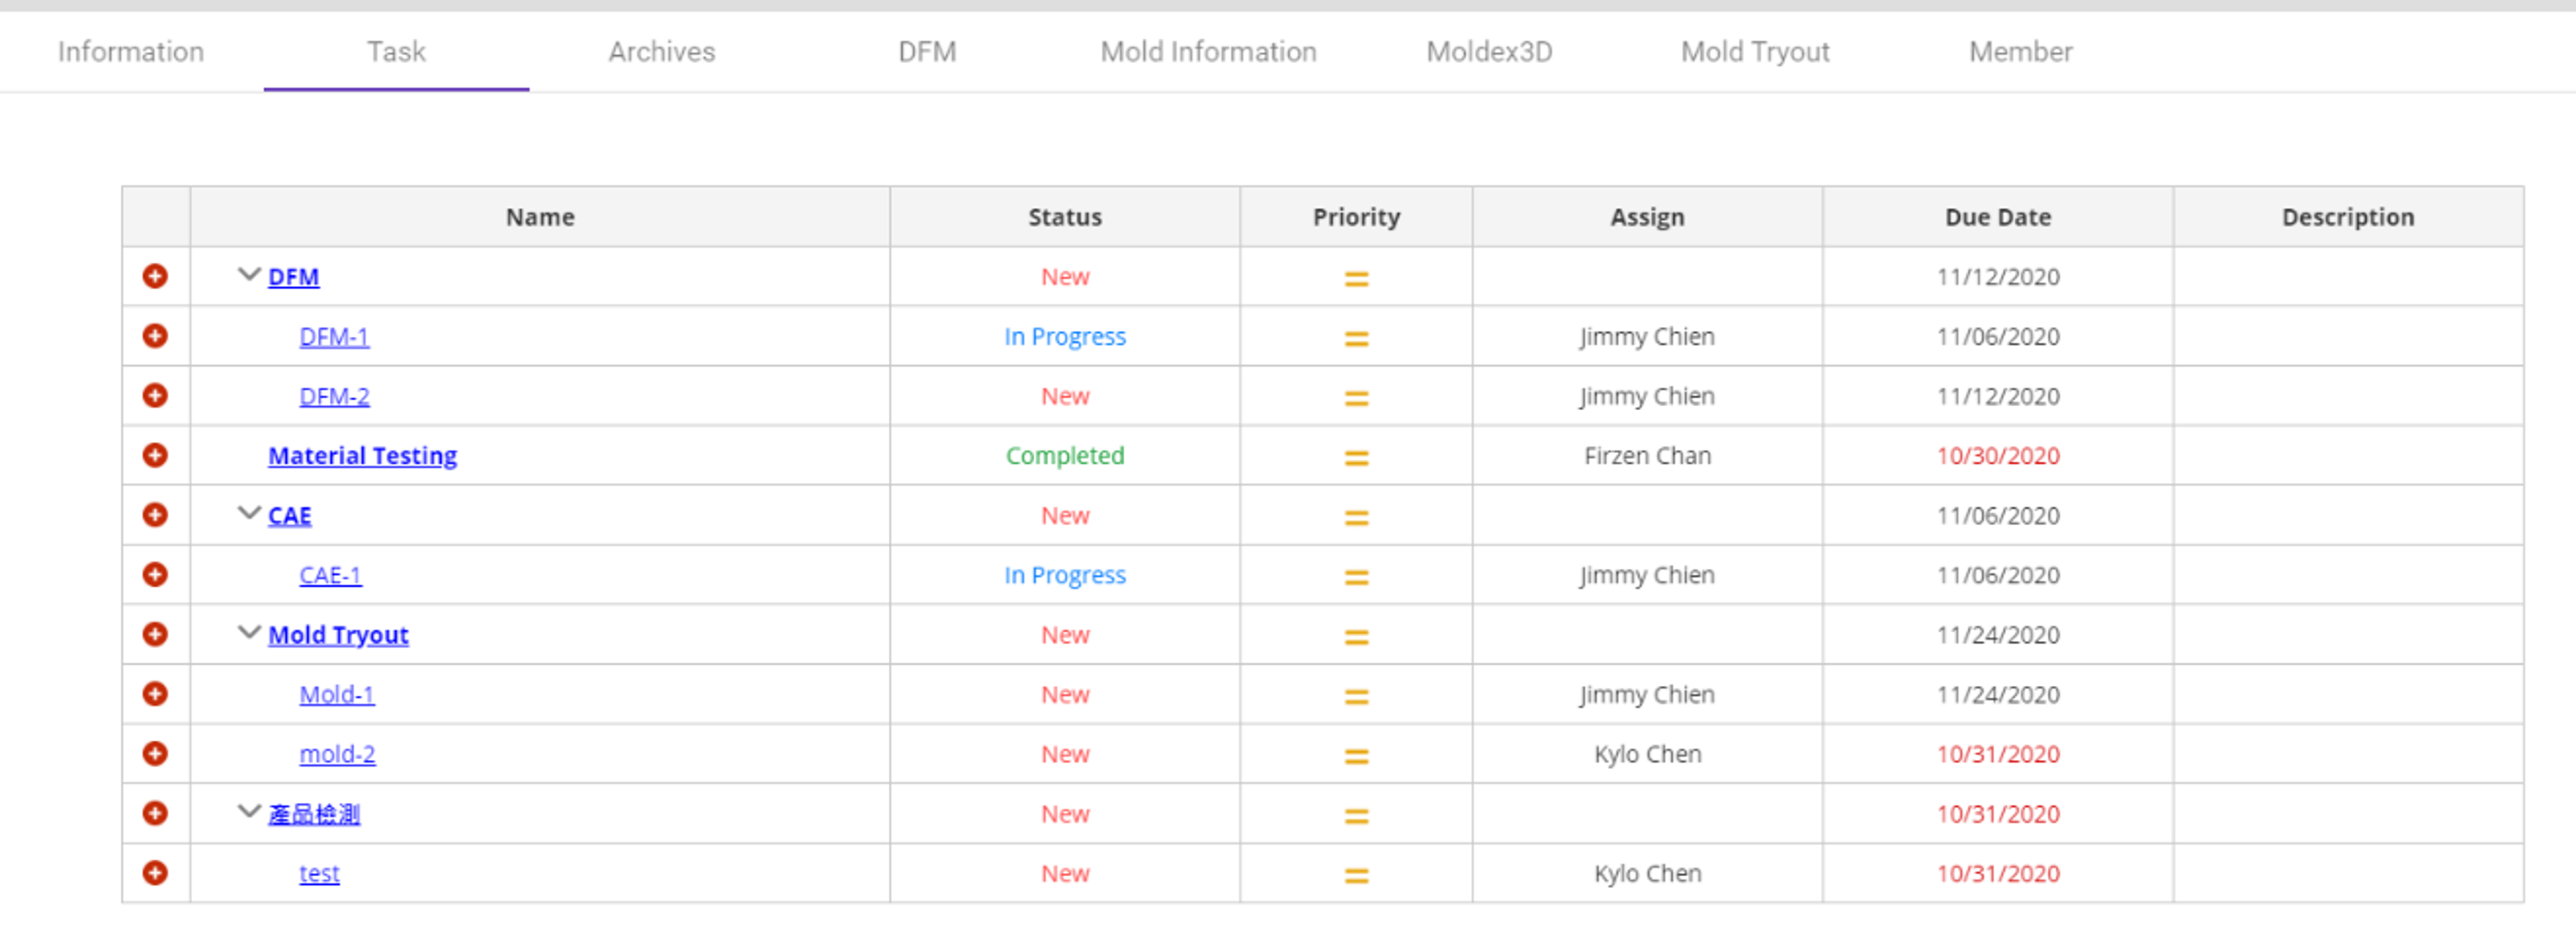Go to the Member tab

tap(2021, 51)
